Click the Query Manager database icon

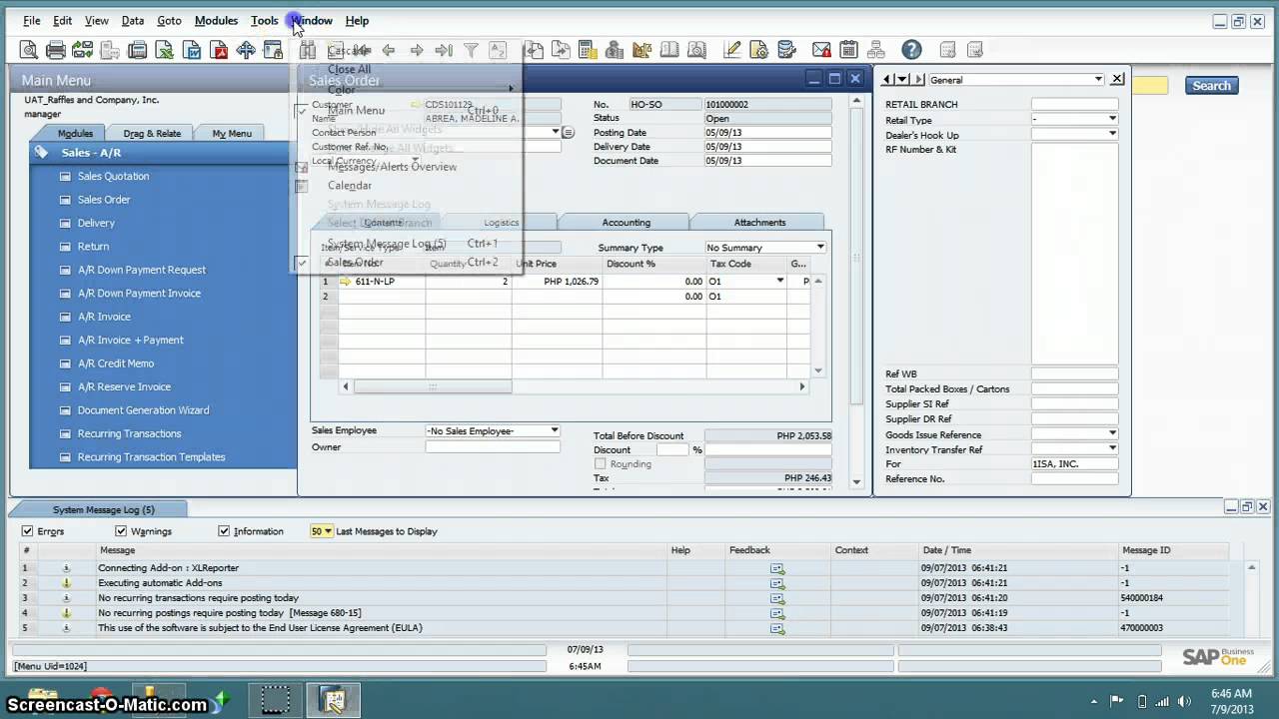[786, 50]
